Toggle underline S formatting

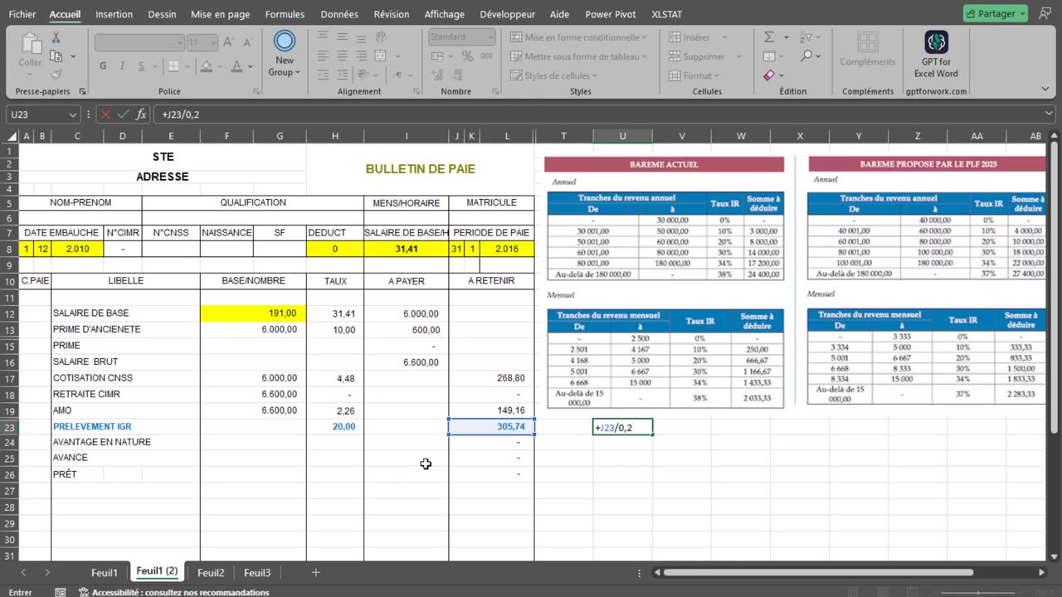[x=141, y=66]
